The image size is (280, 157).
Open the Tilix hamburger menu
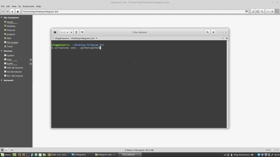coord(213,32)
